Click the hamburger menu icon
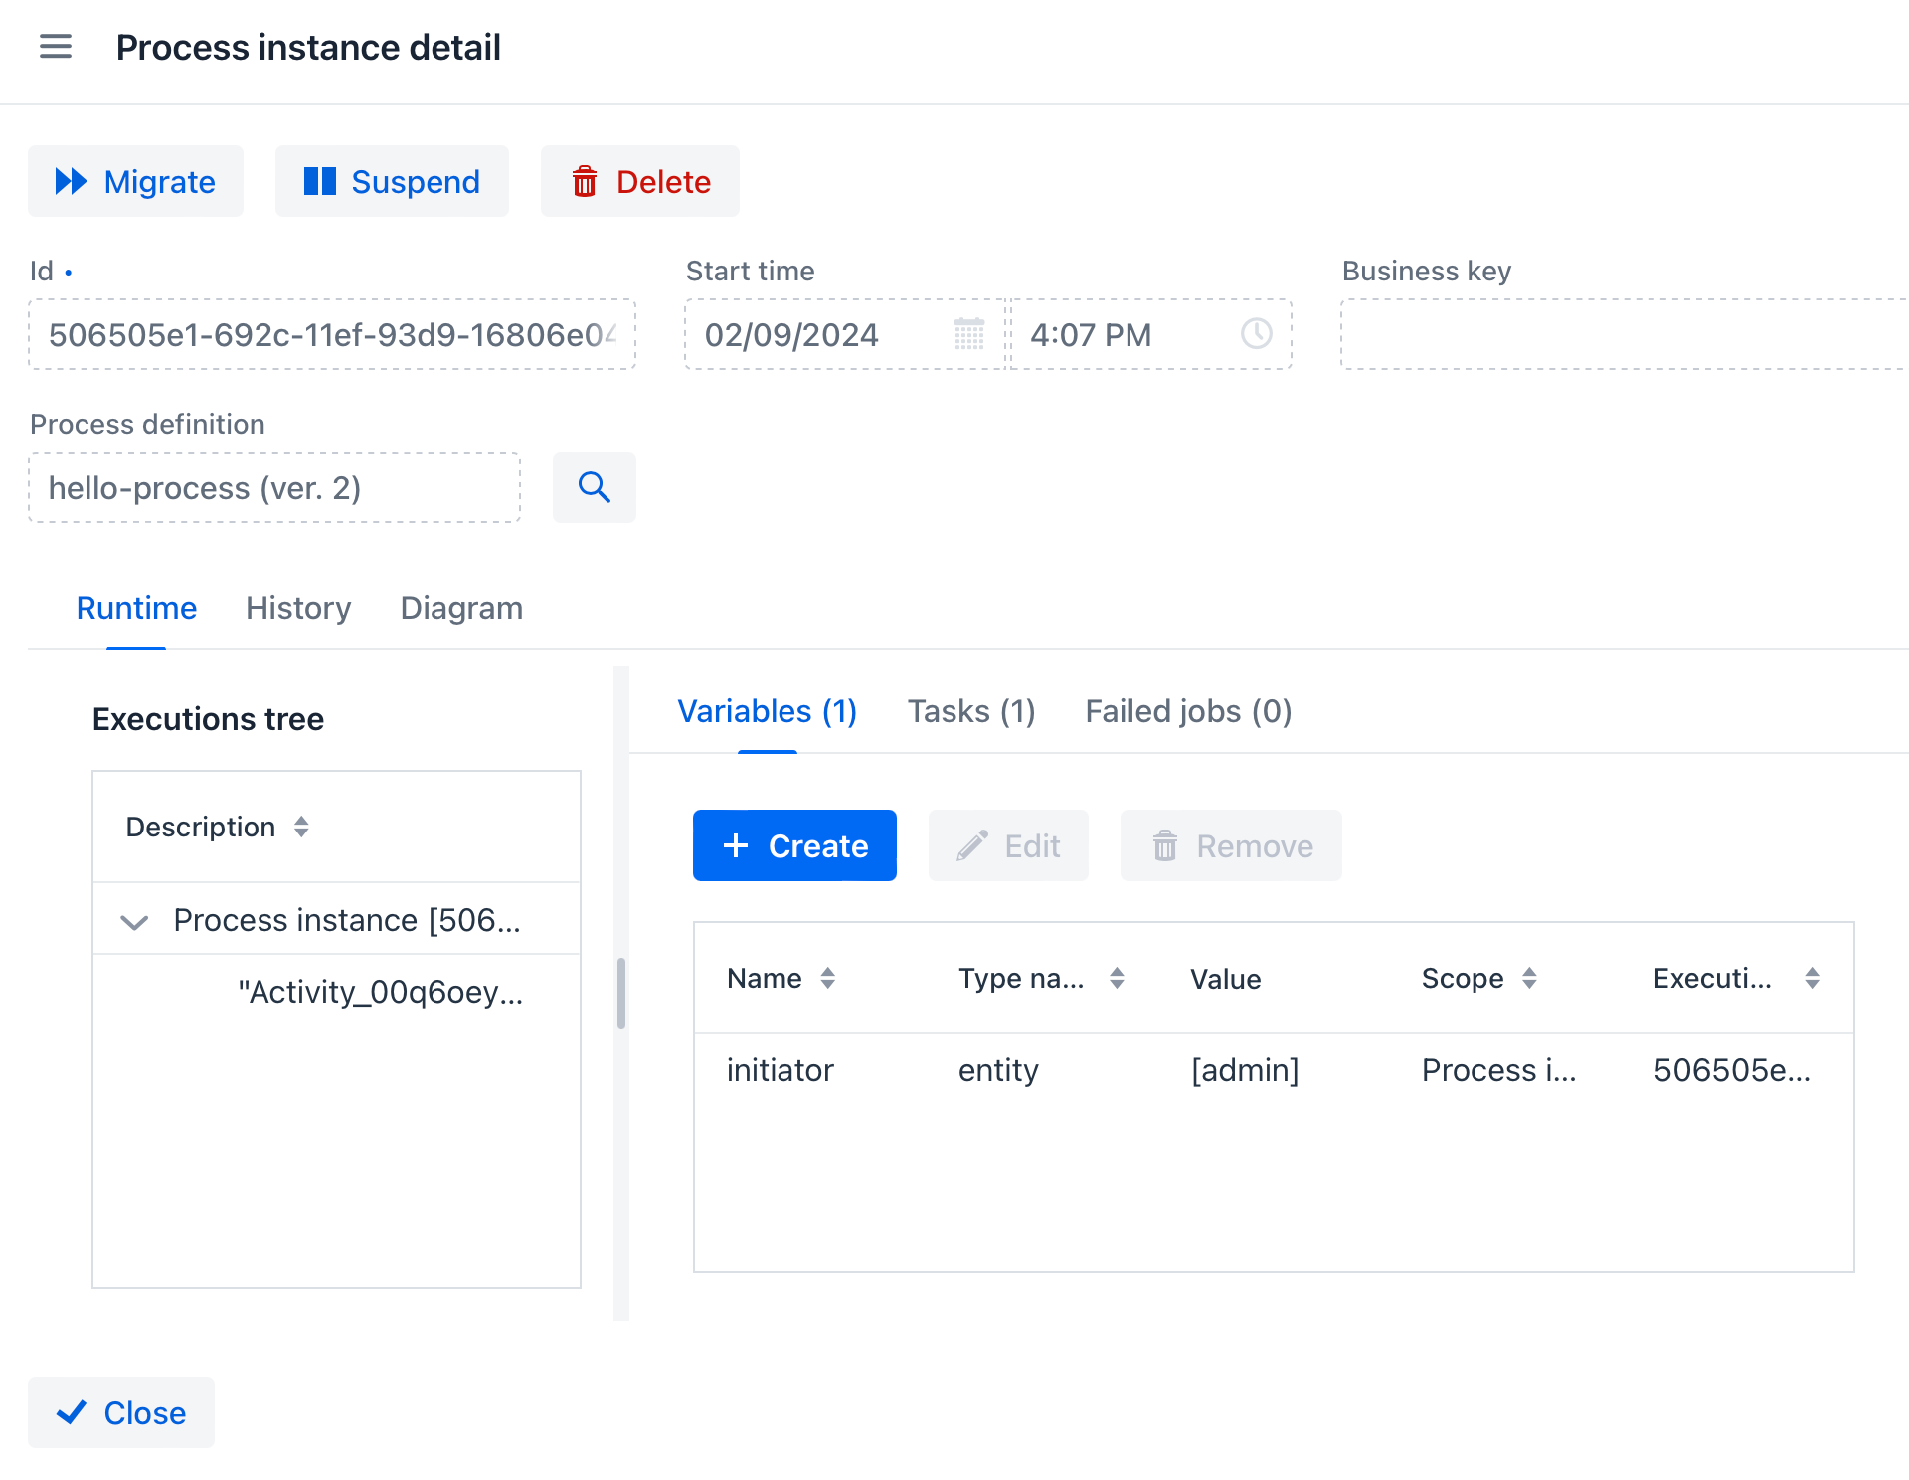 click(x=56, y=47)
